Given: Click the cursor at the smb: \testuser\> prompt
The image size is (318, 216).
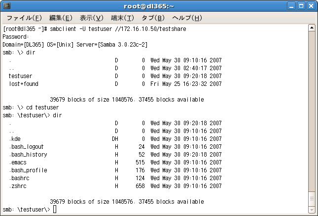Looking at the screenshot, I should coord(55,210).
